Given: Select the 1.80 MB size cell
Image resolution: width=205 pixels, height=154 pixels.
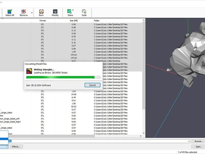Looking at the screenshot, I should [x=74, y=103].
